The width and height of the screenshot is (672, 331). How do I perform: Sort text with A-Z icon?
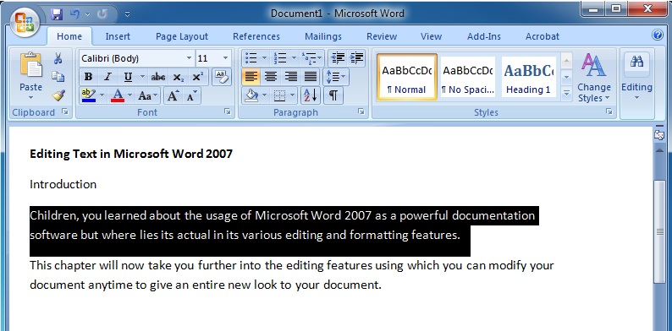pyautogui.click(x=311, y=95)
